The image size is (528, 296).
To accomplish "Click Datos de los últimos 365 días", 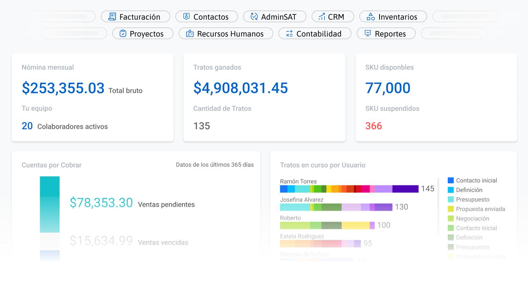I will tap(215, 165).
